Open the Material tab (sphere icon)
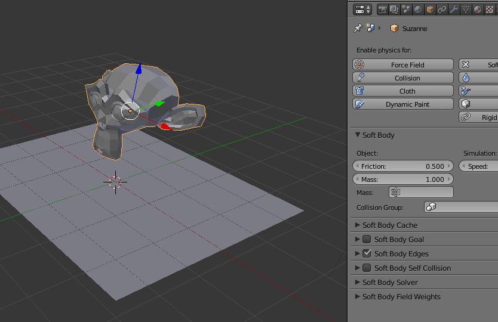Viewport: 498px width, 322px height. [478, 10]
